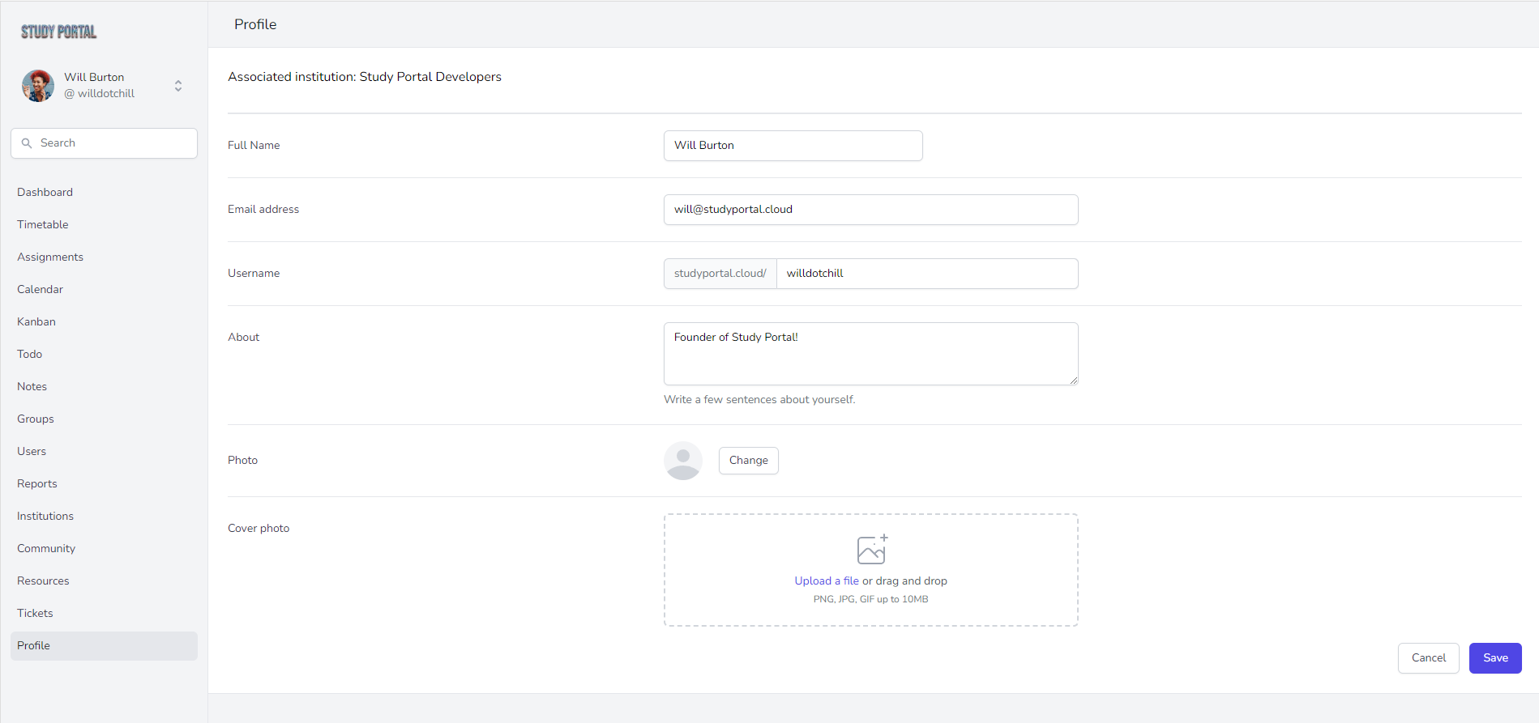Open Assignments in the sidebar

click(x=104, y=257)
